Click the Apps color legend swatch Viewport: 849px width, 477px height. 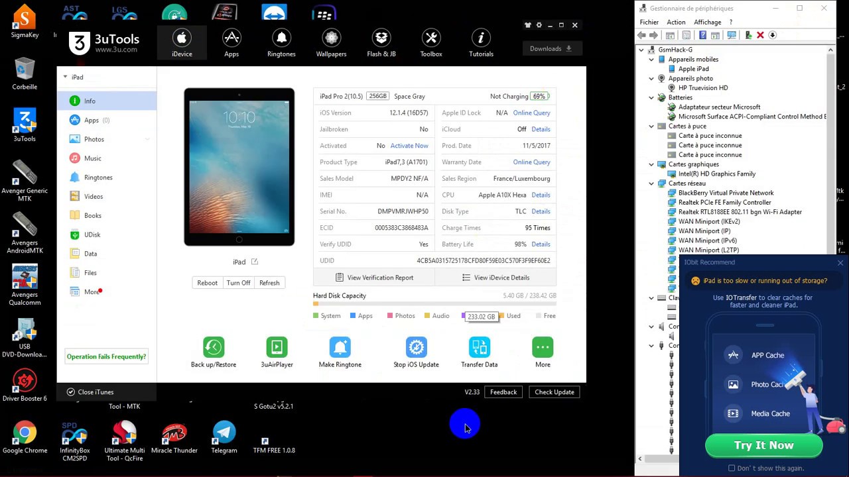[x=353, y=316]
